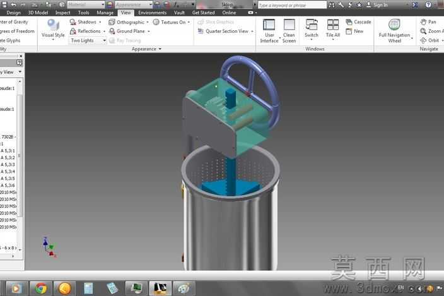
Task: Switch to the 3D Model tab
Action: 38,13
